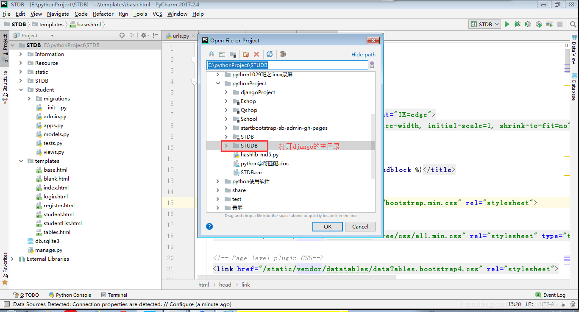Expand External Libraries node
The height and width of the screenshot is (312, 579).
[x=12, y=259]
